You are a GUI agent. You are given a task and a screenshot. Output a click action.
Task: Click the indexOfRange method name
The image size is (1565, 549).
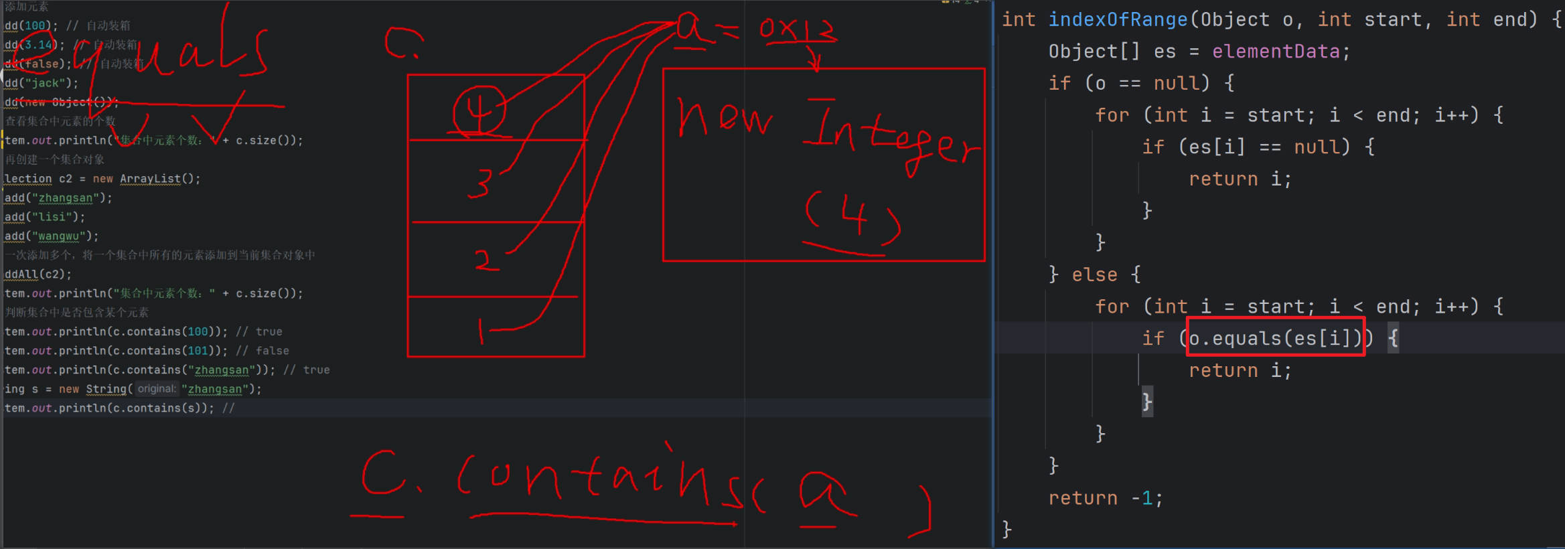[1117, 19]
